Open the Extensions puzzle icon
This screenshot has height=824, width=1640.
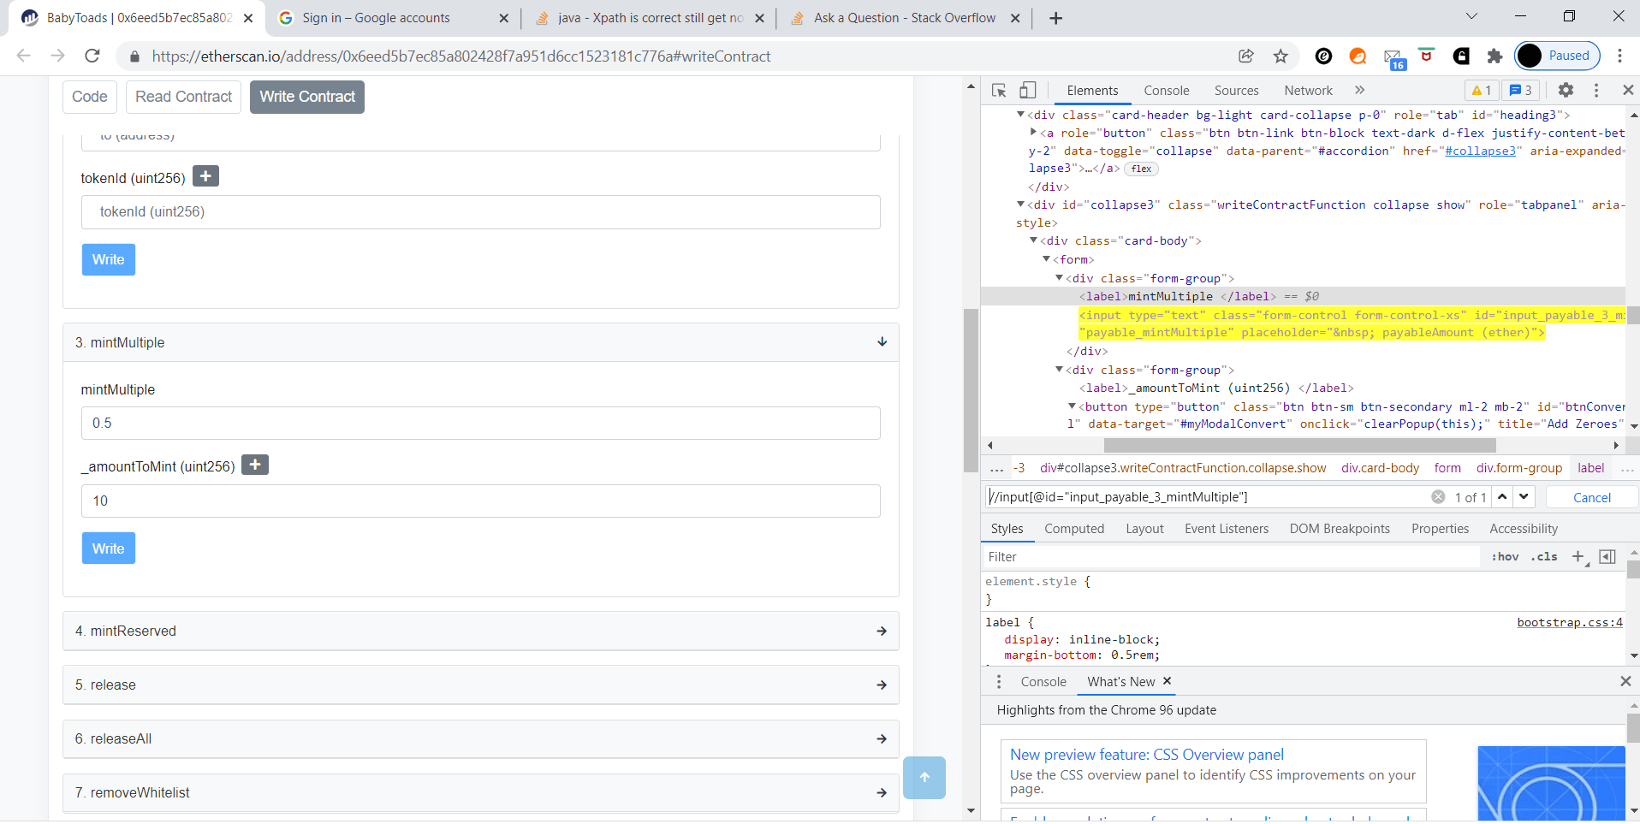(1494, 56)
